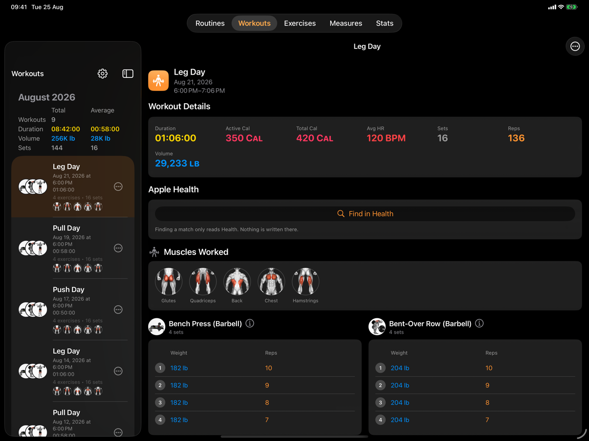Image resolution: width=589 pixels, height=441 pixels.
Task: Click Bench Press set 2 reps value 9
Action: (267, 385)
